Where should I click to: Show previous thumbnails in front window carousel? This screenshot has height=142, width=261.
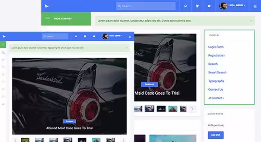click(15, 141)
